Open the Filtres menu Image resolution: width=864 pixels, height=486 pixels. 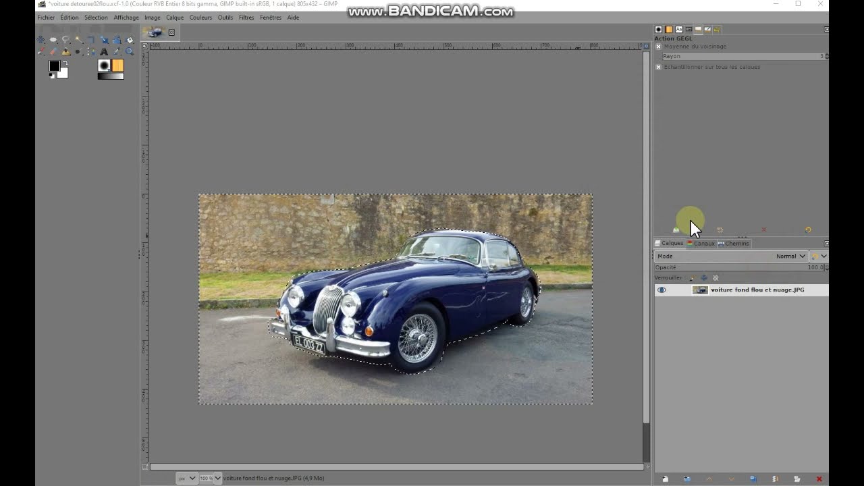click(246, 18)
